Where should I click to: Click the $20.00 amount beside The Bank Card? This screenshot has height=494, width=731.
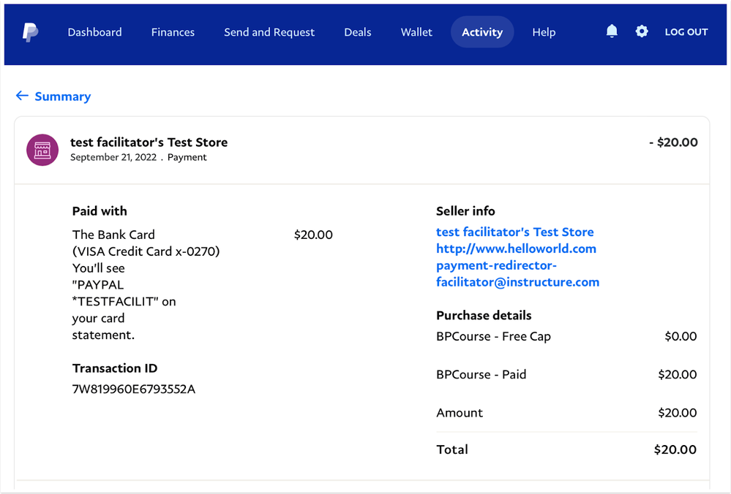(x=313, y=235)
